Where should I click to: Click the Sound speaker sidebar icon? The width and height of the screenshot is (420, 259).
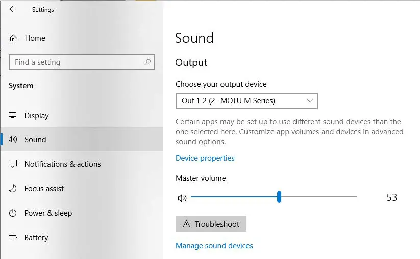pos(13,140)
